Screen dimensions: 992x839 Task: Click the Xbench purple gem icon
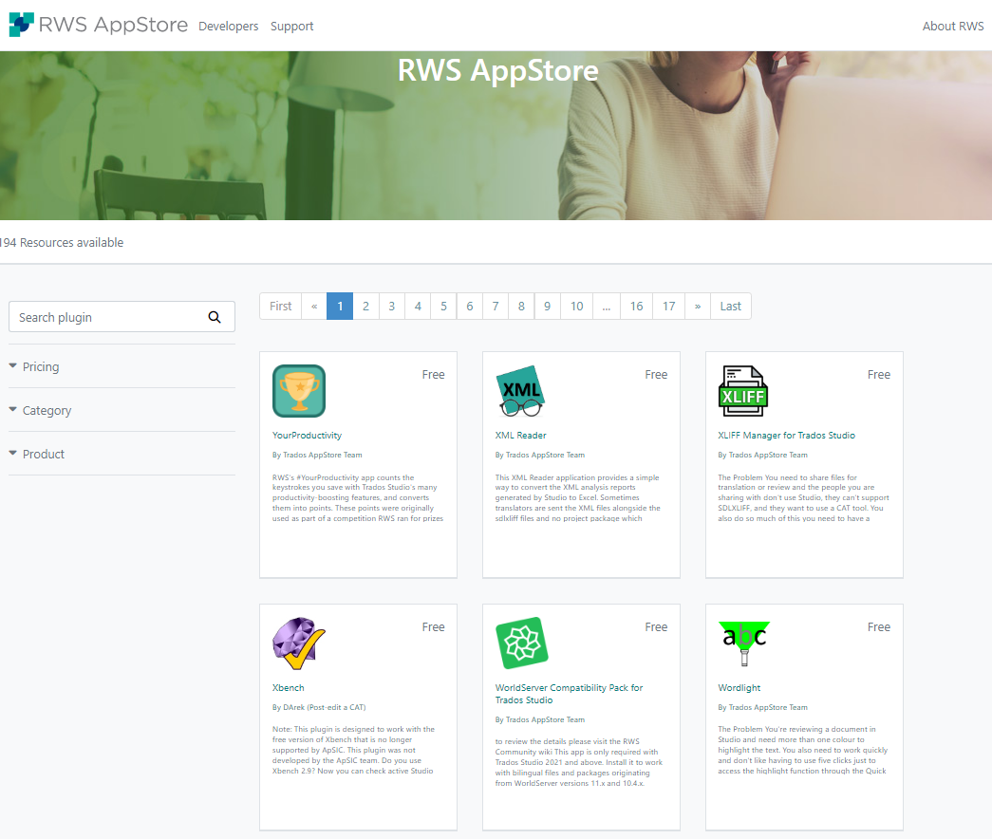(298, 643)
